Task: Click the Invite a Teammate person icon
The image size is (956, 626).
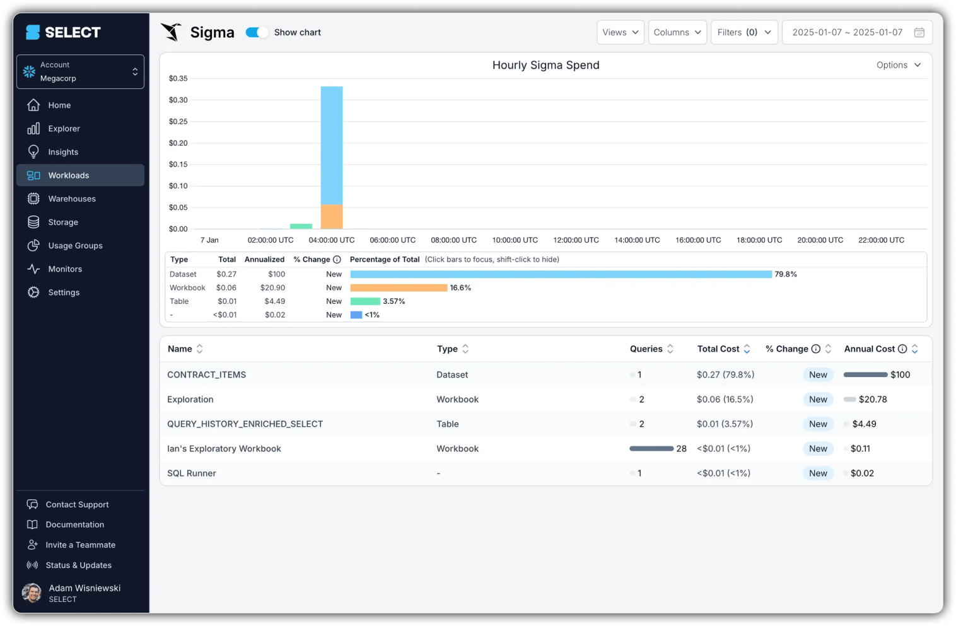Action: click(32, 545)
